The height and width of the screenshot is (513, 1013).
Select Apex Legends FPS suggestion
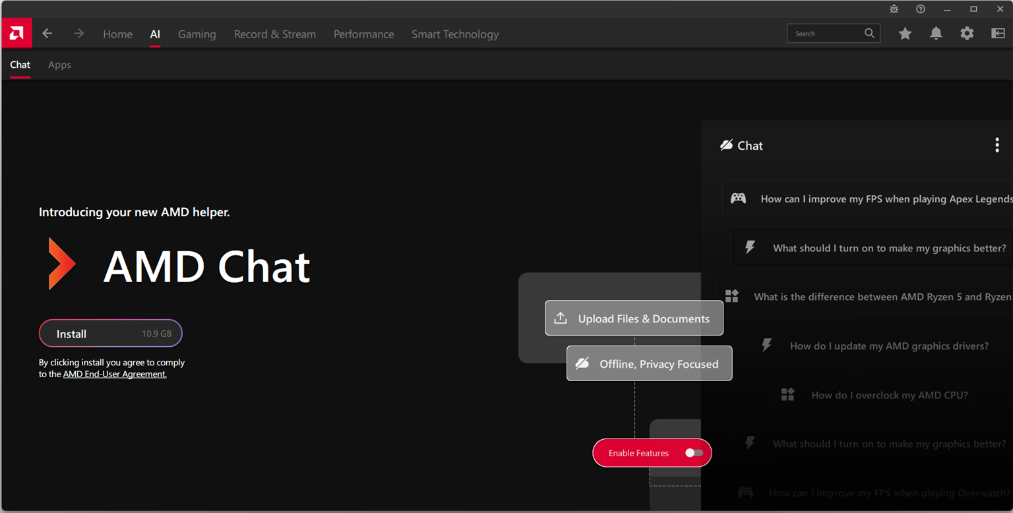coord(867,198)
